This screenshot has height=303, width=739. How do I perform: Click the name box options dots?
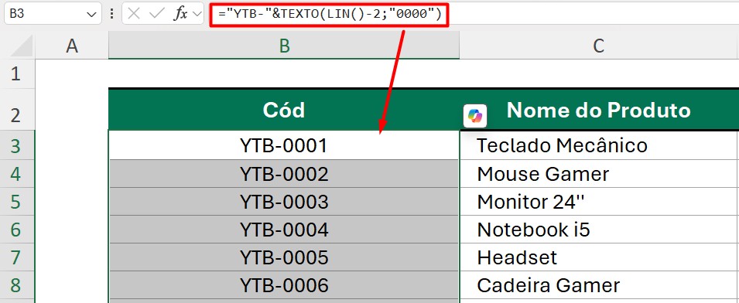click(111, 14)
